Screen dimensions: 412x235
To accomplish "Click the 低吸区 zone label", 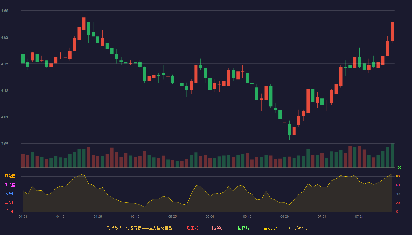I will click(x=10, y=211).
